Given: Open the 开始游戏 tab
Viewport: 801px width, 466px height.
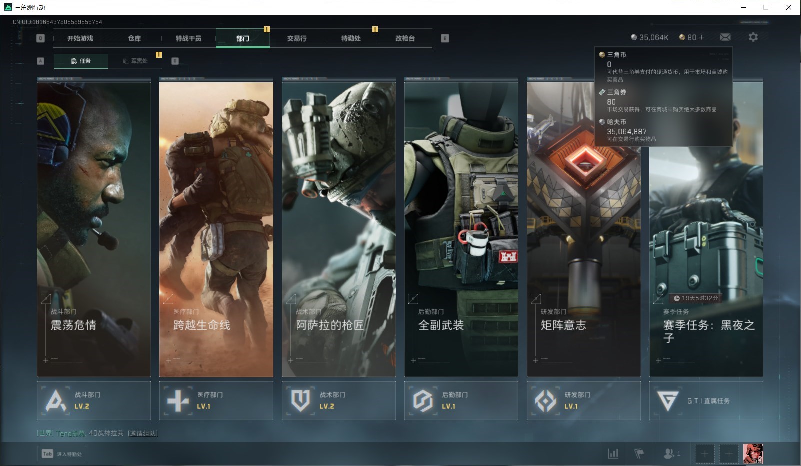Looking at the screenshot, I should 80,38.
